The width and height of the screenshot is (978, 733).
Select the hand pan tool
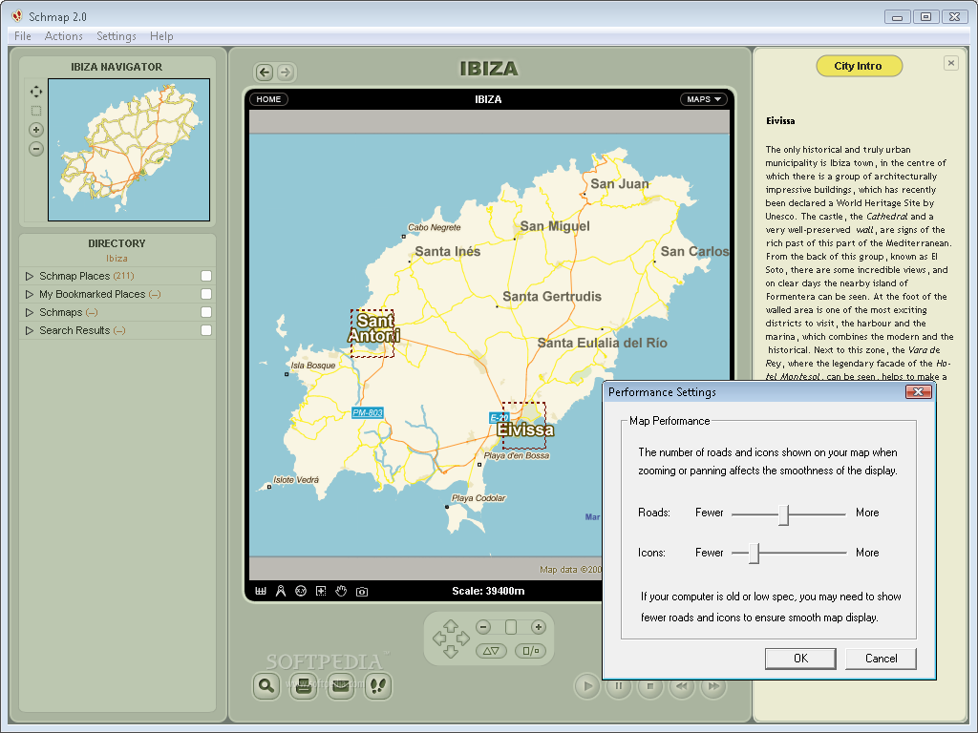coord(341,591)
